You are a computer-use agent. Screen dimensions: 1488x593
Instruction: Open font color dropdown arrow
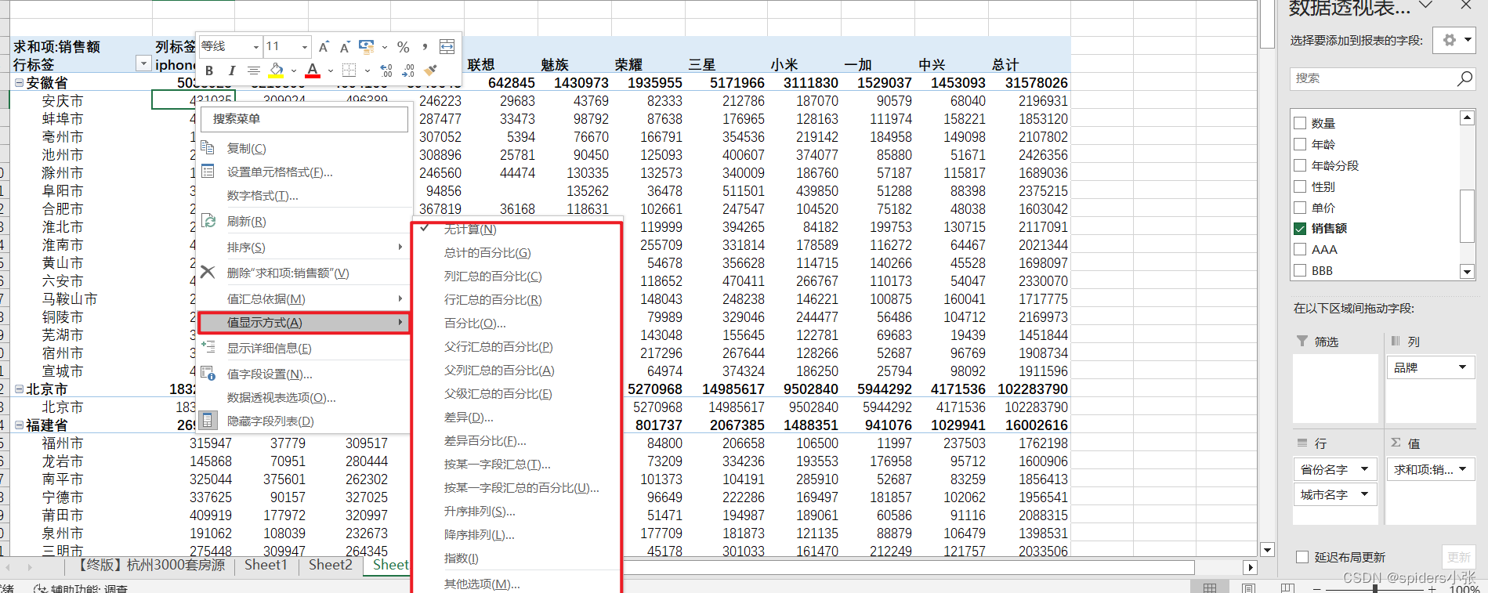coord(331,71)
